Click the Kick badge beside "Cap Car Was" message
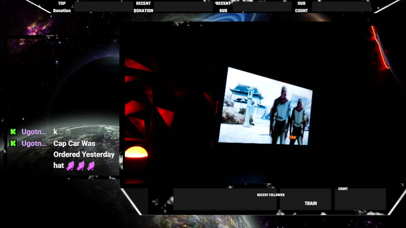The height and width of the screenshot is (228, 406). tap(13, 143)
